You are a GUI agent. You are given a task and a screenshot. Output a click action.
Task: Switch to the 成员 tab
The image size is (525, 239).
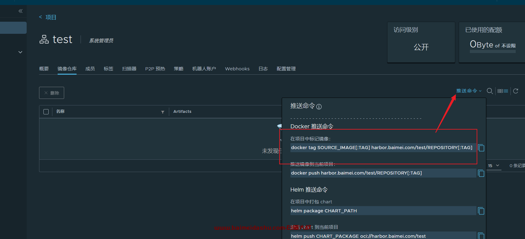coord(90,69)
